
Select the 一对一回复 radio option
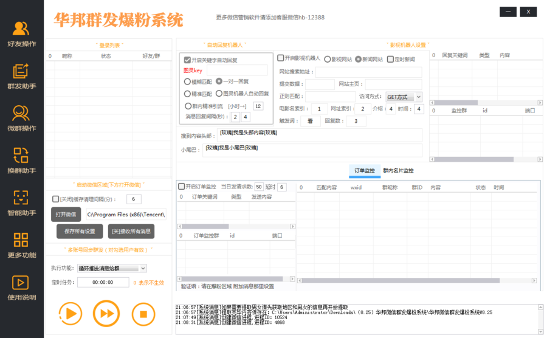click(x=219, y=81)
